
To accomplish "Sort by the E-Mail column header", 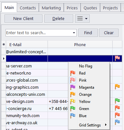I will click(27, 45).
